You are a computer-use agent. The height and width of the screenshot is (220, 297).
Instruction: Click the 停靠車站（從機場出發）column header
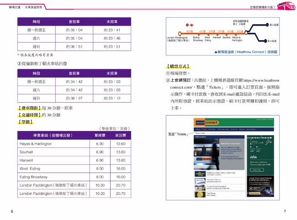53,135
